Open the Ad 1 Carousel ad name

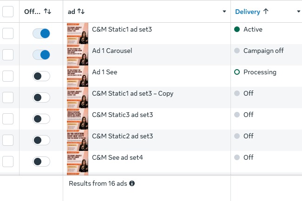coord(112,51)
